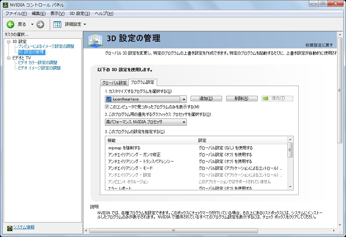Select ビデオ カラー設定の調整 in the tree
This screenshot has width=346, height=237.
tap(38, 62)
